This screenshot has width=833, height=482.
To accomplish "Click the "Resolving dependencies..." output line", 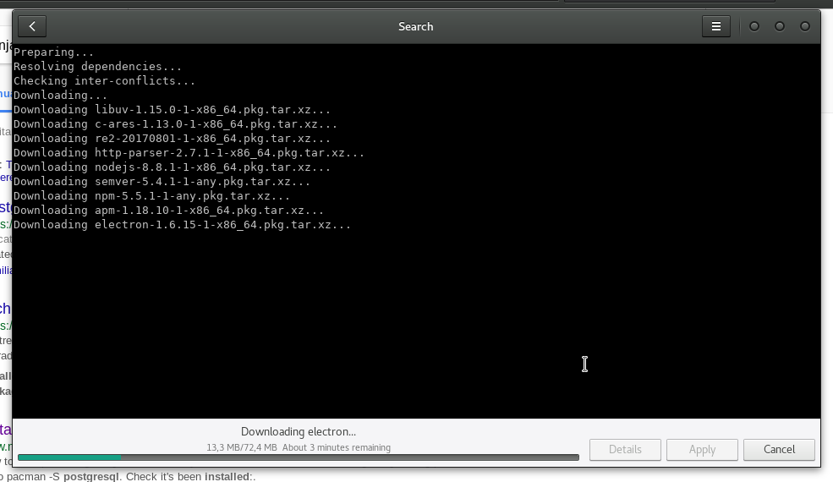I will [97, 67].
